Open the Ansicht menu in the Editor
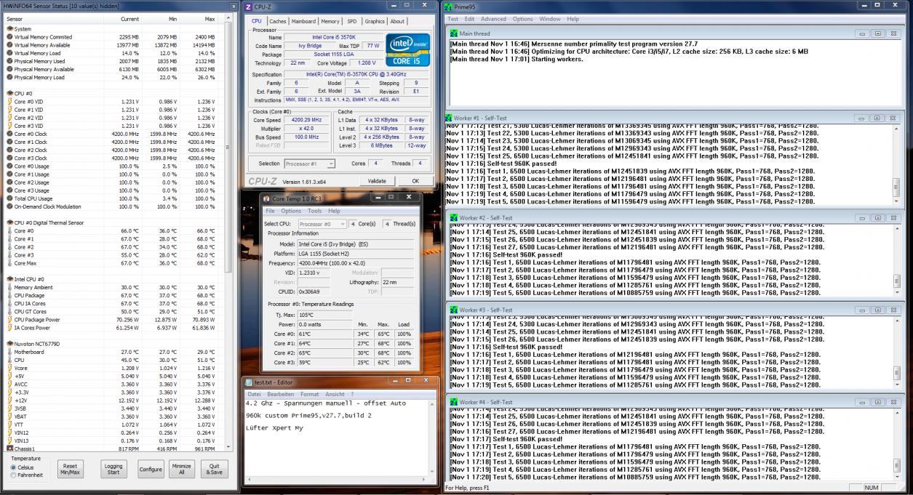Image resolution: width=913 pixels, height=495 pixels. coord(335,394)
